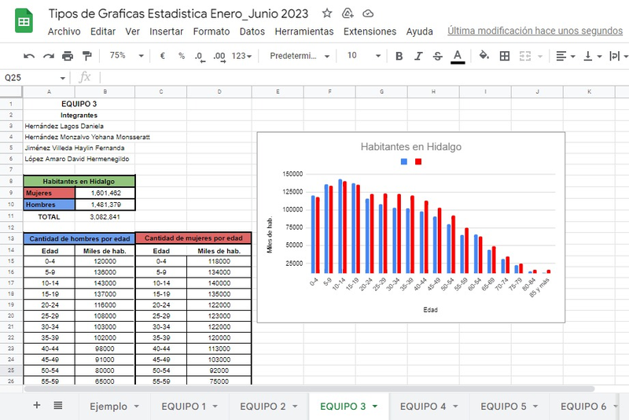Image resolution: width=629 pixels, height=420 pixels.
Task: Open the Ver menu
Action: click(x=132, y=31)
